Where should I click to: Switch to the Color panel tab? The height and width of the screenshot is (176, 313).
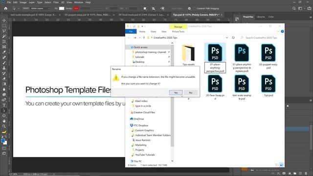click(x=271, y=17)
